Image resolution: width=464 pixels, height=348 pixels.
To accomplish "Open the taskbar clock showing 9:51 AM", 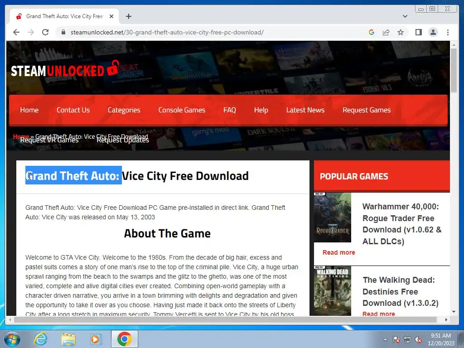I will click(x=441, y=339).
